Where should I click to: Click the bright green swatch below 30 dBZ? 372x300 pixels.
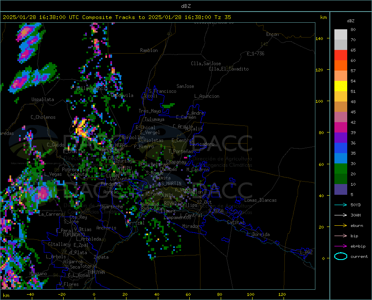pyautogui.click(x=341, y=169)
